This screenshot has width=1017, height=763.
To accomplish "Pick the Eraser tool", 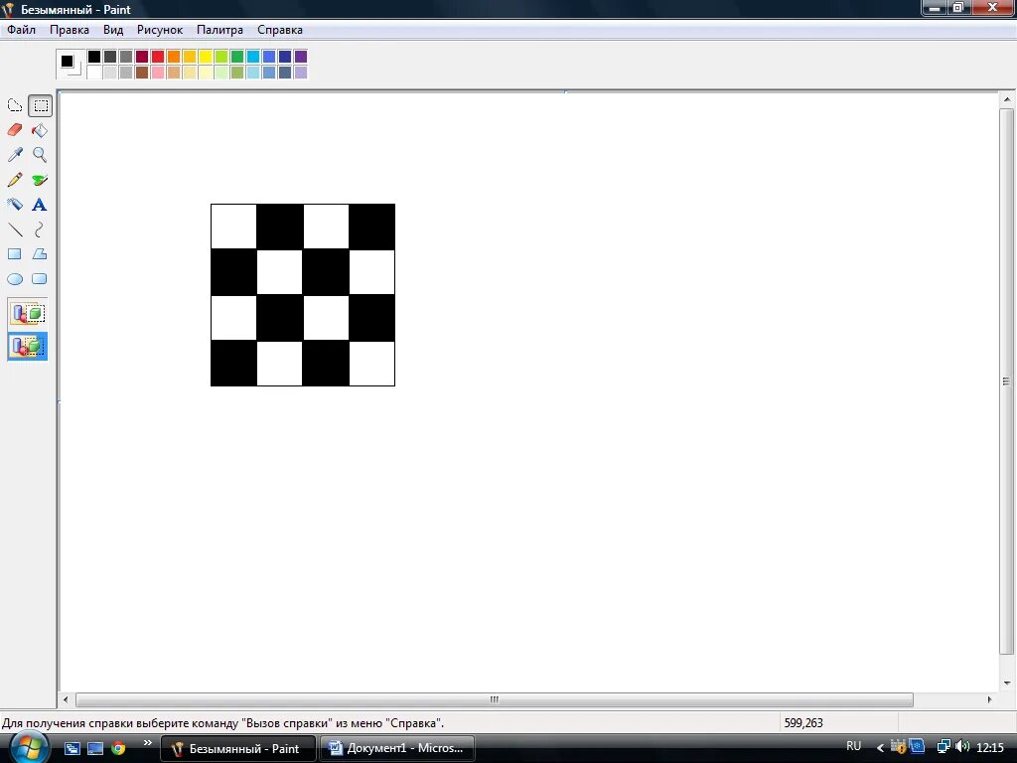I will [x=15, y=130].
